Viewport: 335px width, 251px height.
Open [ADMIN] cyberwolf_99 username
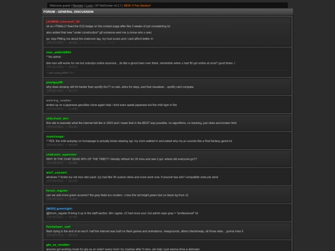pos(63,22)
